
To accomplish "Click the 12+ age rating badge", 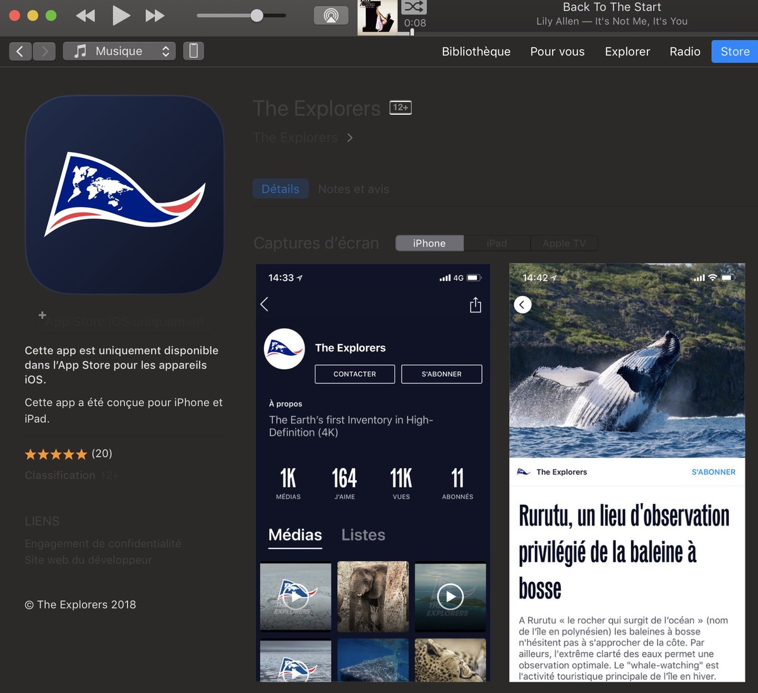I will 400,107.
